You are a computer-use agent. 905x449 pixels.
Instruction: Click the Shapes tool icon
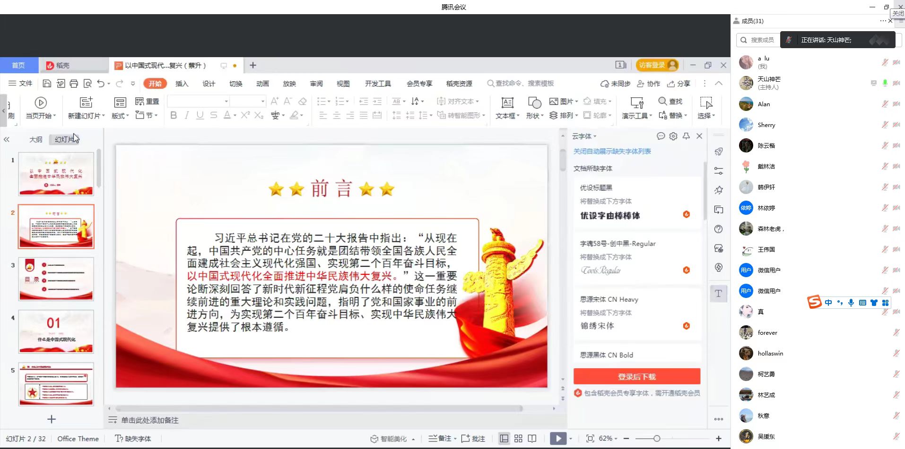(534, 102)
